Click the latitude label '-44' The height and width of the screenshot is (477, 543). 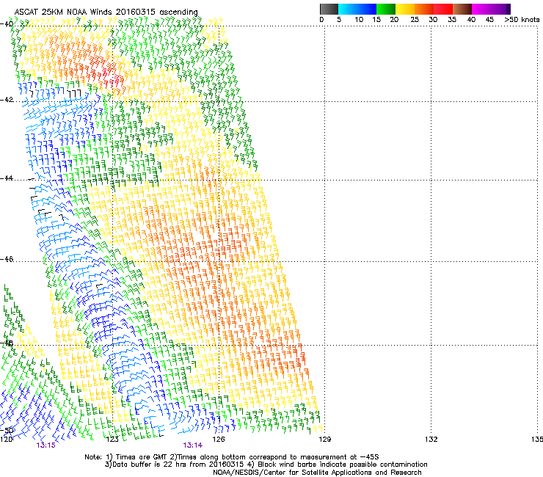(x=7, y=178)
